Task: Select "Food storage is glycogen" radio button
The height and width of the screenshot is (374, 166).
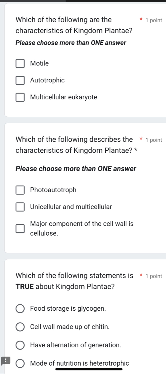Action: click(x=20, y=308)
